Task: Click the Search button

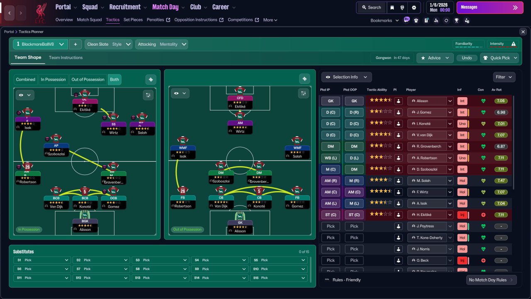Action: coord(371,7)
